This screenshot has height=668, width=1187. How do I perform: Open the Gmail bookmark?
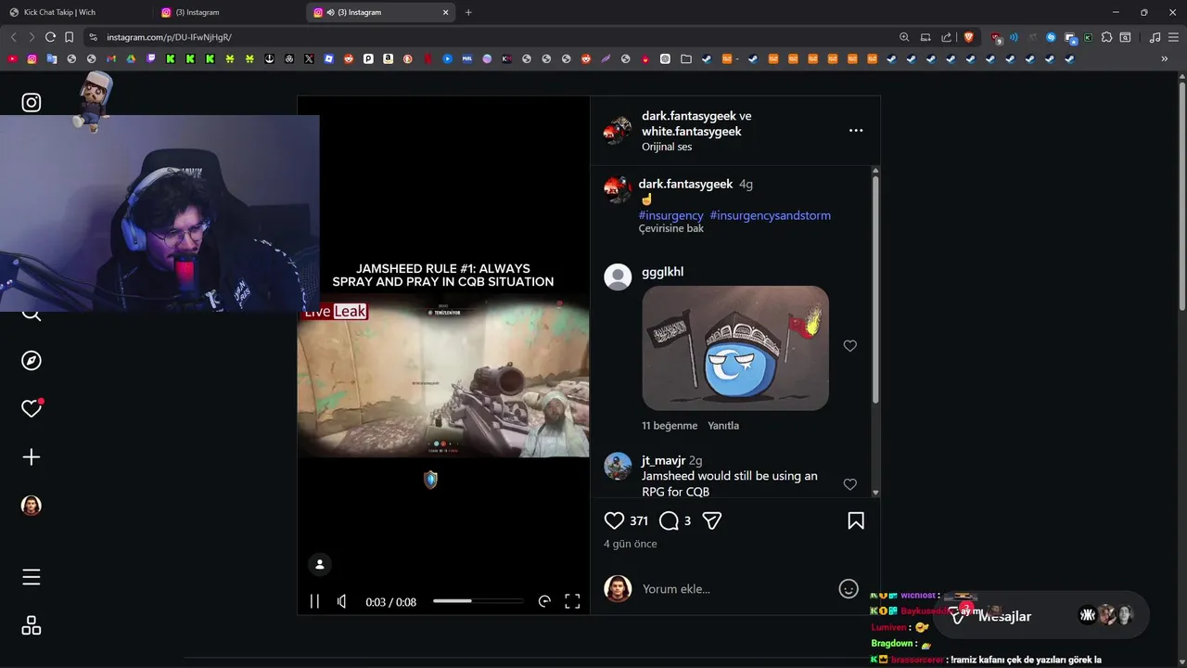coord(110,59)
